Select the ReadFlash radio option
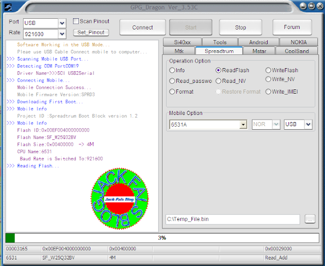325x266 pixels. (x=218, y=70)
